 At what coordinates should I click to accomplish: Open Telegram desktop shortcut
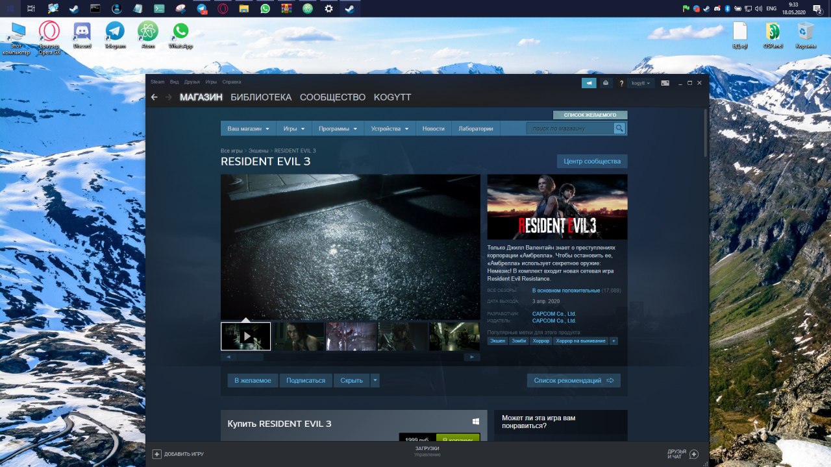point(115,35)
